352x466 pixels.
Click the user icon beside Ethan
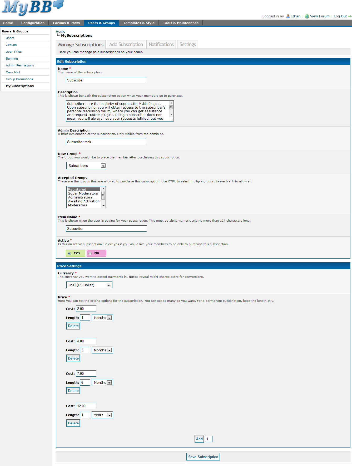pos(288,16)
